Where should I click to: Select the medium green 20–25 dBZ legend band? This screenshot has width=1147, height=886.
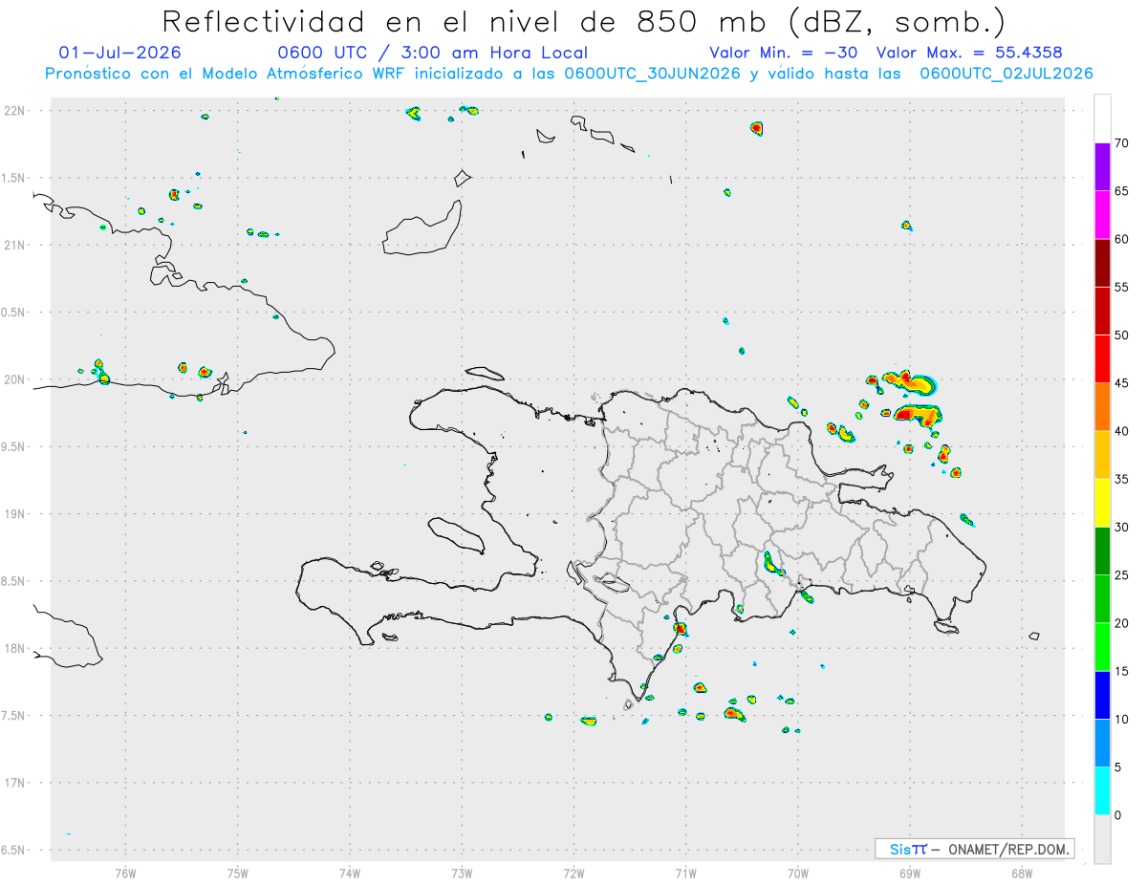1102,599
